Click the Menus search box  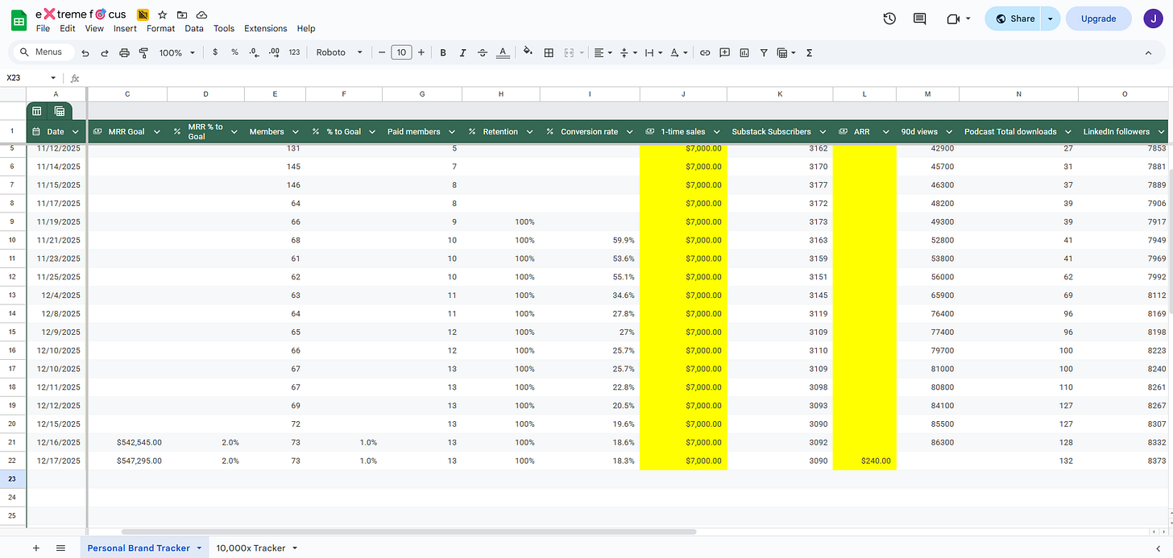[45, 52]
